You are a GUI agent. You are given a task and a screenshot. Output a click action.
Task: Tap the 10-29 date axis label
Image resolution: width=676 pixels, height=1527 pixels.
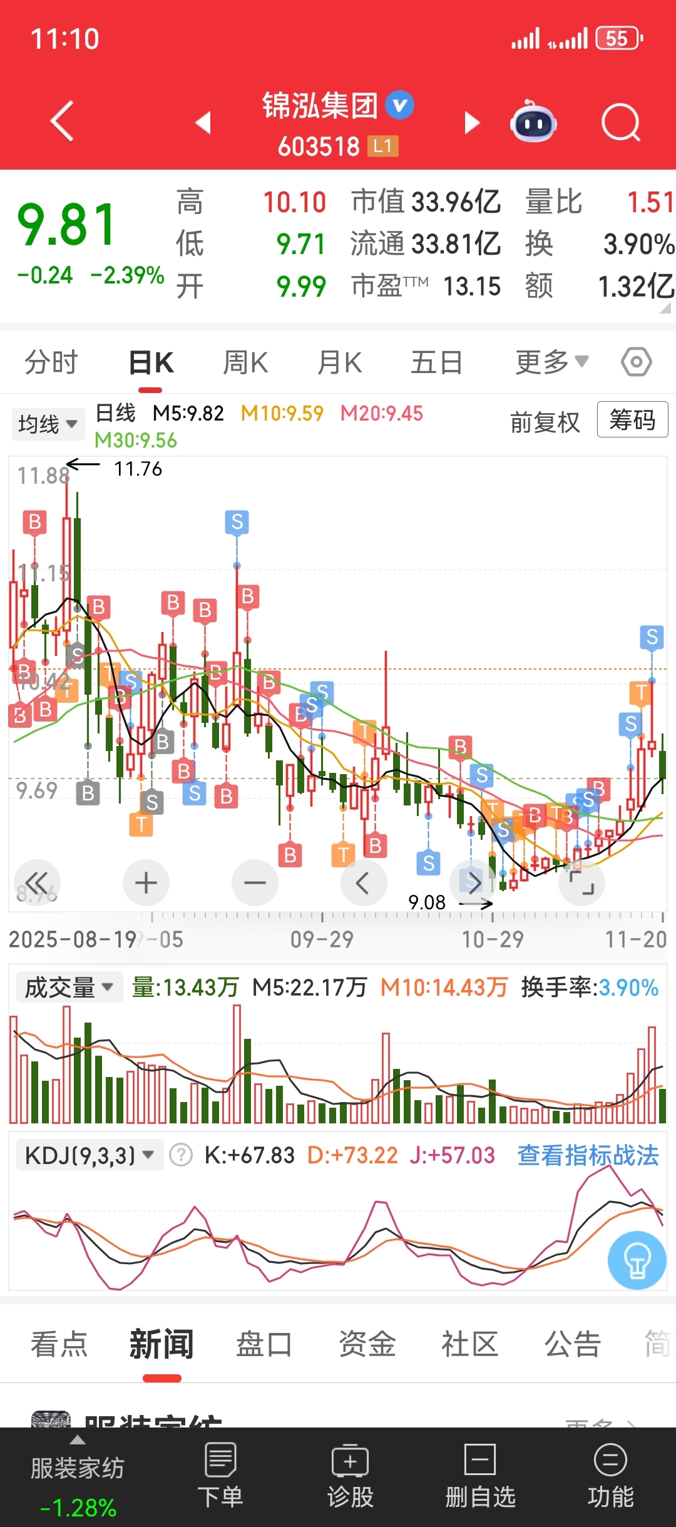[x=493, y=939]
